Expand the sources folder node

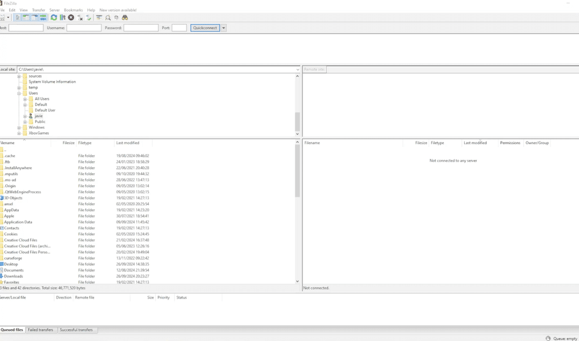pos(19,76)
